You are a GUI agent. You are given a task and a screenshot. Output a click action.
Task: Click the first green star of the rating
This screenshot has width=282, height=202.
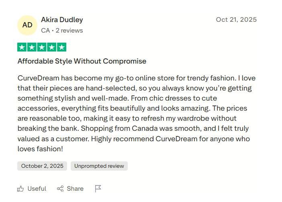(x=22, y=47)
